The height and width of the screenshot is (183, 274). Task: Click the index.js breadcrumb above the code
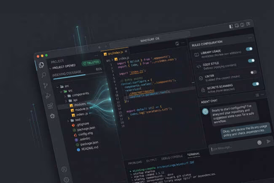click(122, 59)
